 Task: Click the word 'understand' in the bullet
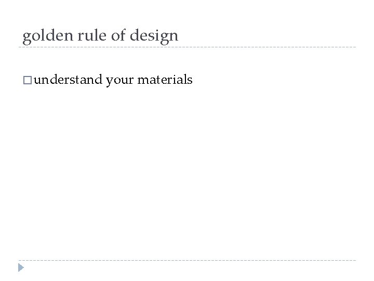point(70,80)
